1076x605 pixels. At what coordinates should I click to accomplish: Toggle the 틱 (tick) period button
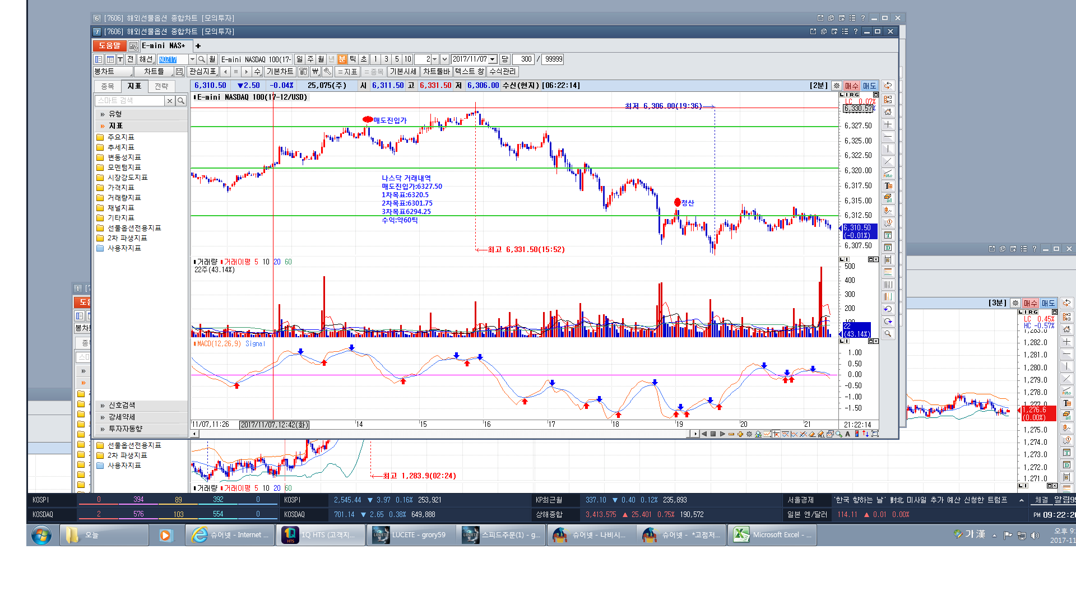(x=353, y=59)
